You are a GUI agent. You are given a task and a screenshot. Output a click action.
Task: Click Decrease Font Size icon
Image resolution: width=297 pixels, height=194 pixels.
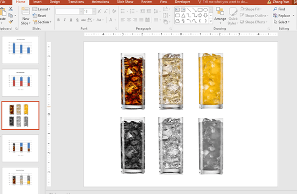(106, 12)
